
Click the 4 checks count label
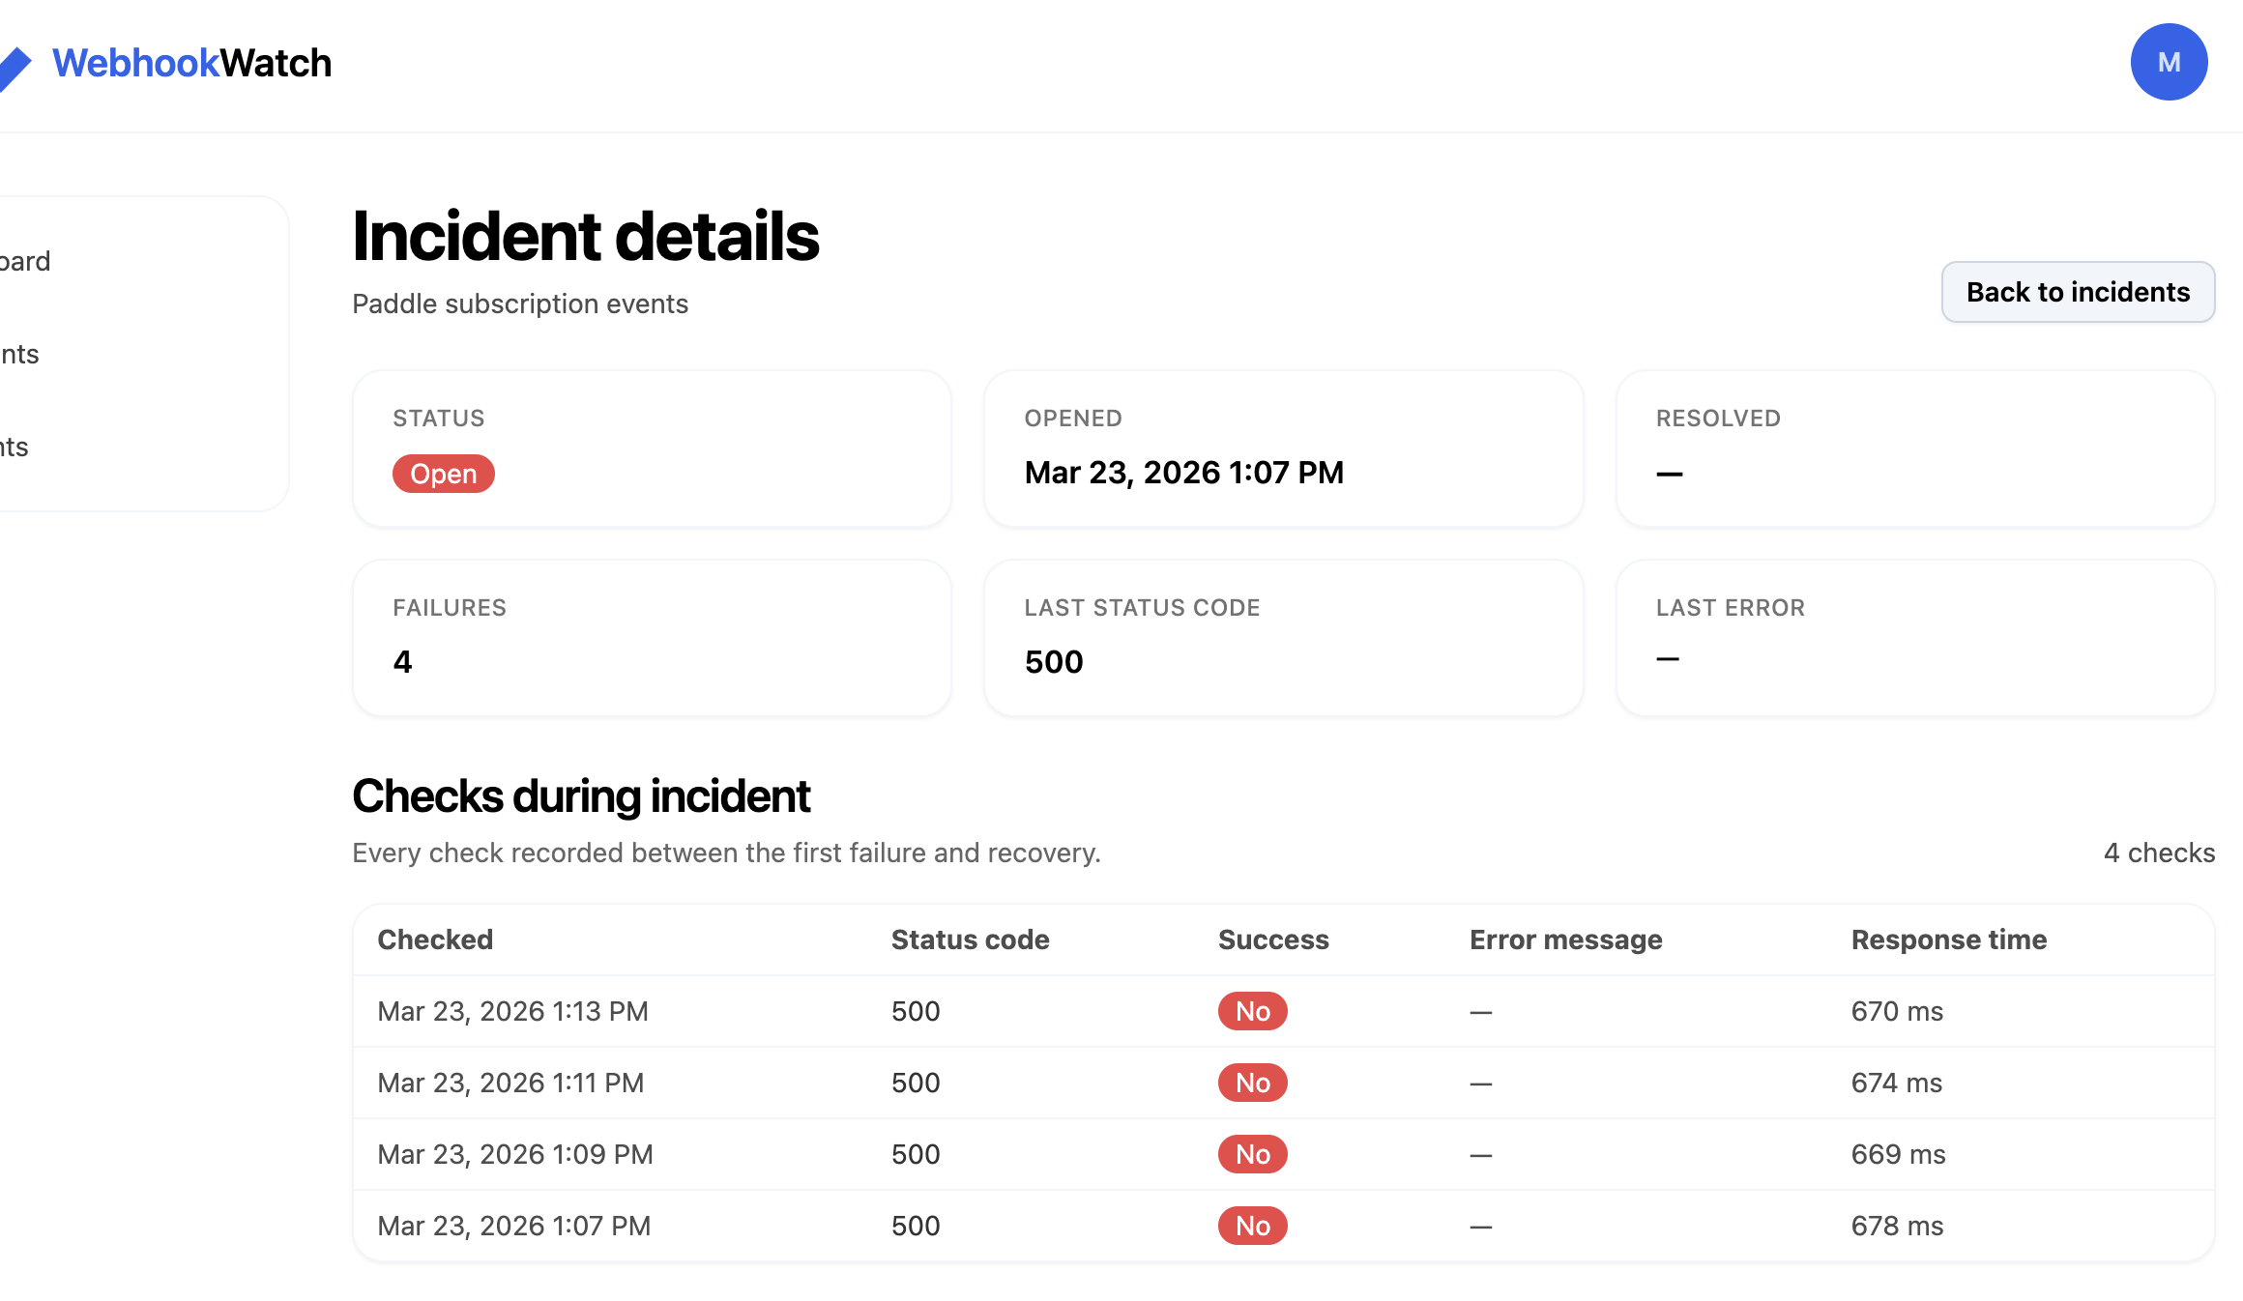pyautogui.click(x=2158, y=853)
